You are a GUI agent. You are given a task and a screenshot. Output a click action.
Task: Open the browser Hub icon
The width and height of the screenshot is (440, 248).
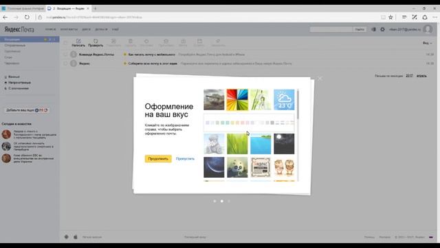point(404,17)
